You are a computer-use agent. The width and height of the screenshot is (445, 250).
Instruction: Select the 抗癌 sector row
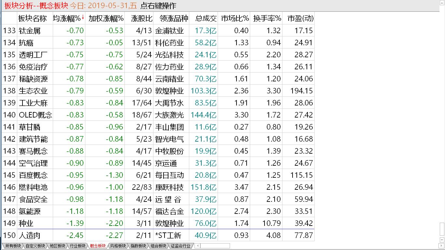158,43
